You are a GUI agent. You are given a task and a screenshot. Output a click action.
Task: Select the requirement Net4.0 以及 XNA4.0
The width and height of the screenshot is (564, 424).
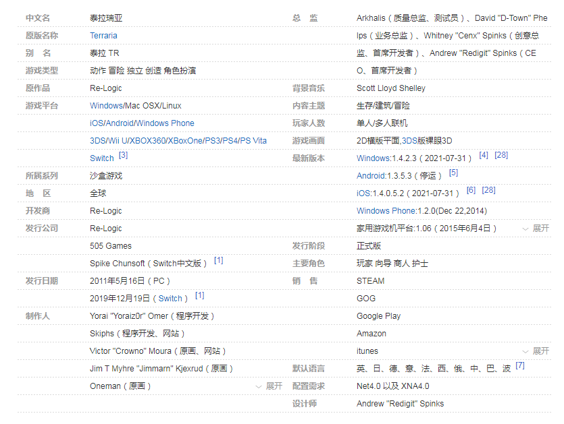393,386
